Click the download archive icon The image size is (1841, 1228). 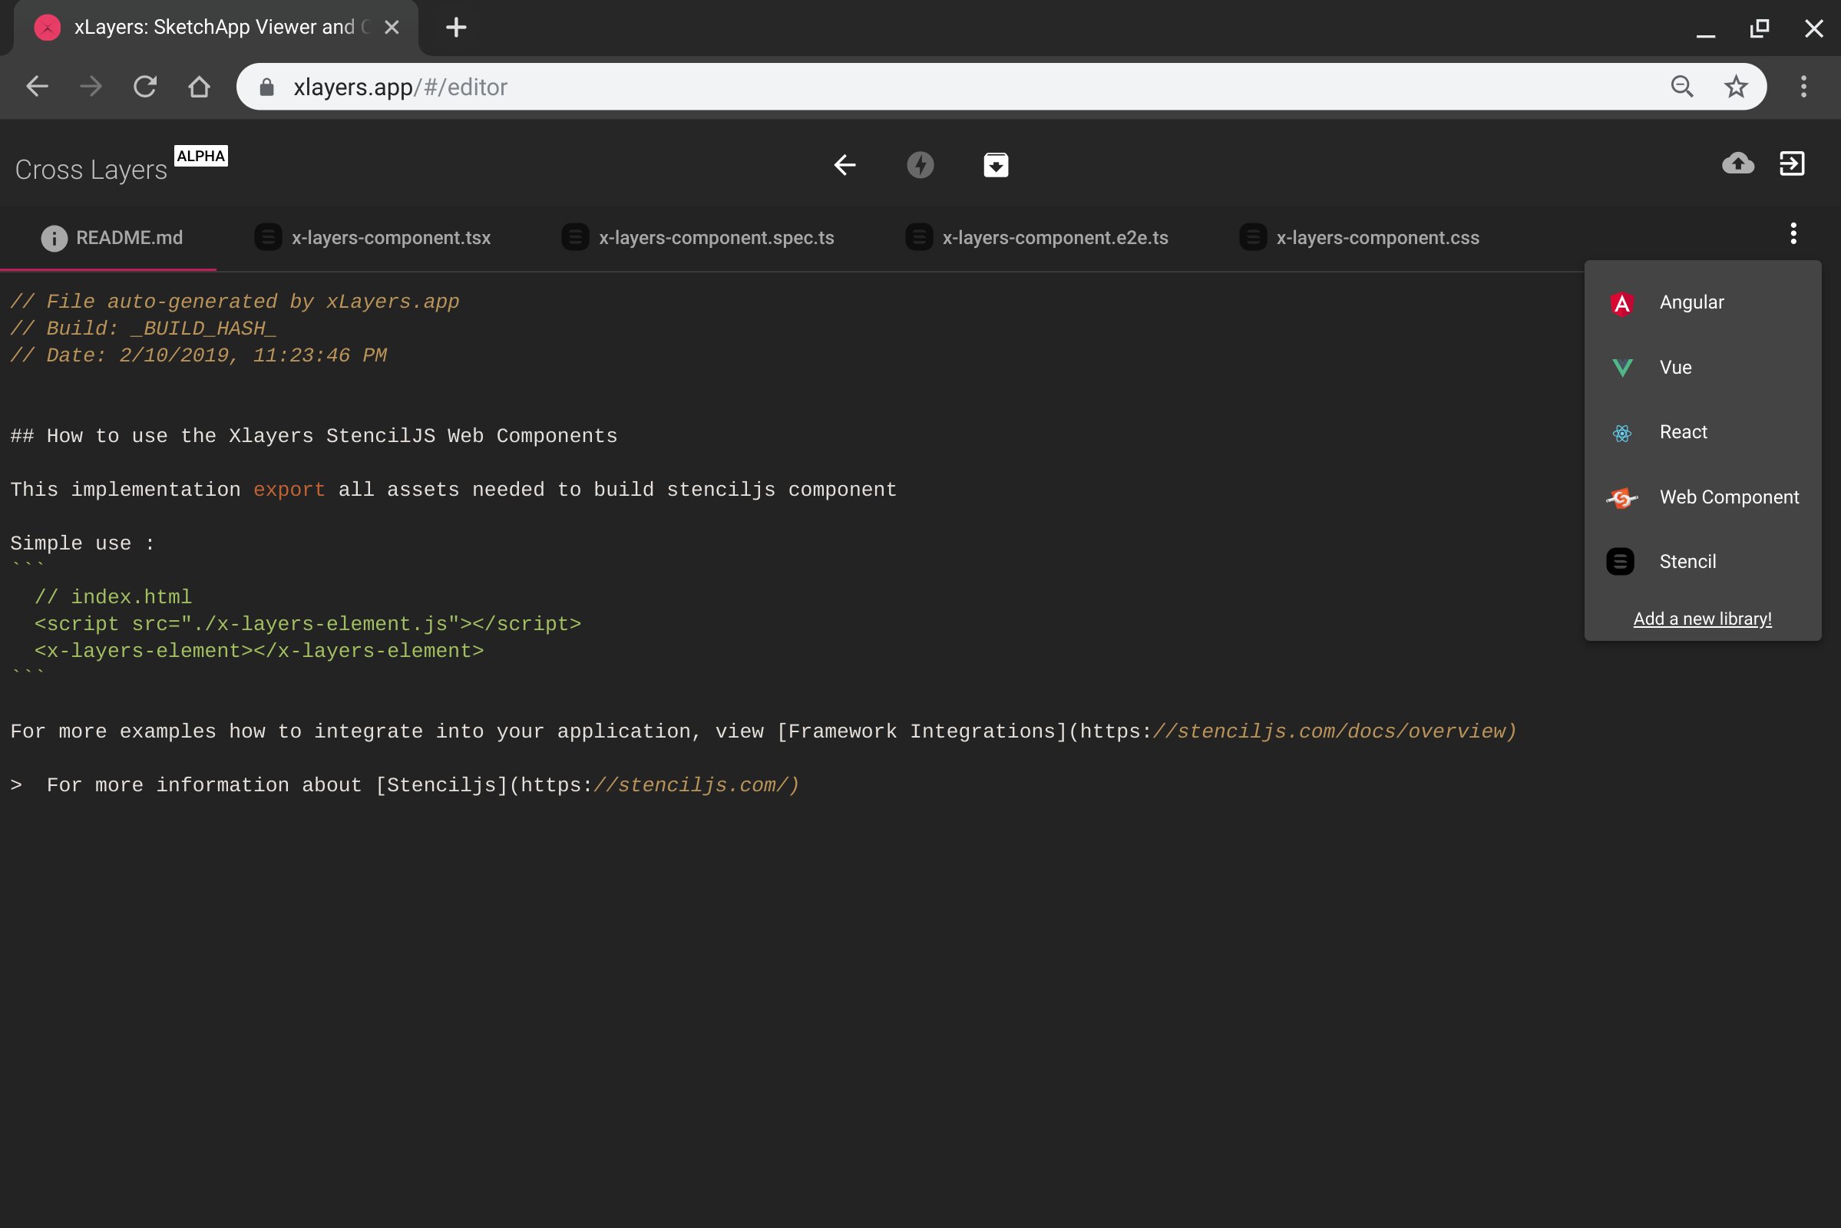[996, 165]
